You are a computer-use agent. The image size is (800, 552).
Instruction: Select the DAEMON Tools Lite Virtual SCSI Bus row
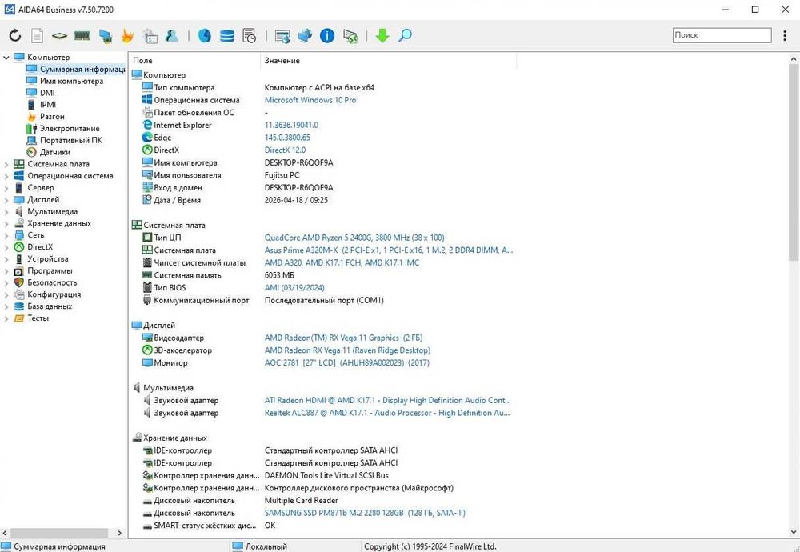click(326, 475)
